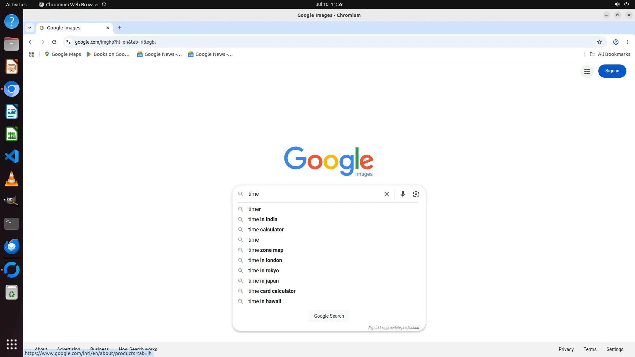The width and height of the screenshot is (635, 357).
Task: Open the Google apps grid icon
Action: tap(587, 71)
